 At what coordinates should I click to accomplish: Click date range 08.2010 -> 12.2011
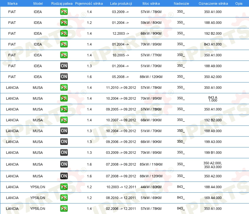tap(121, 198)
